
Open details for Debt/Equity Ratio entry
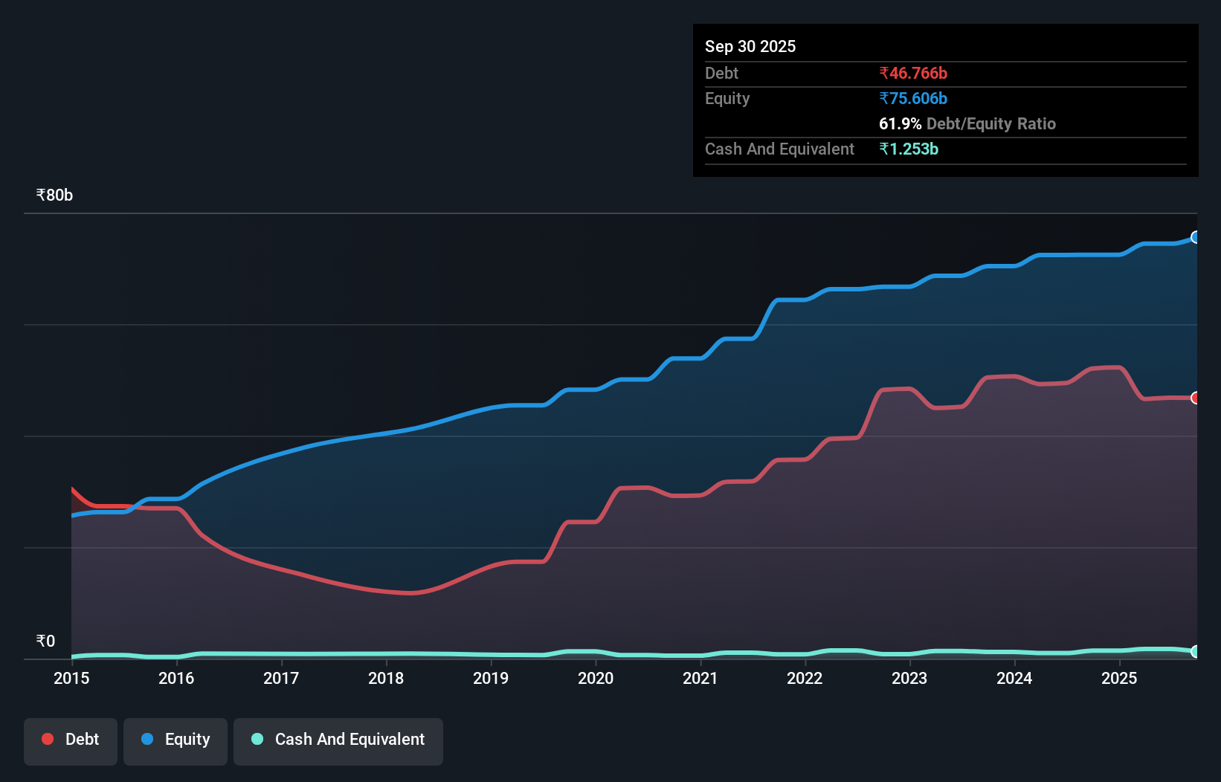pyautogui.click(x=967, y=123)
